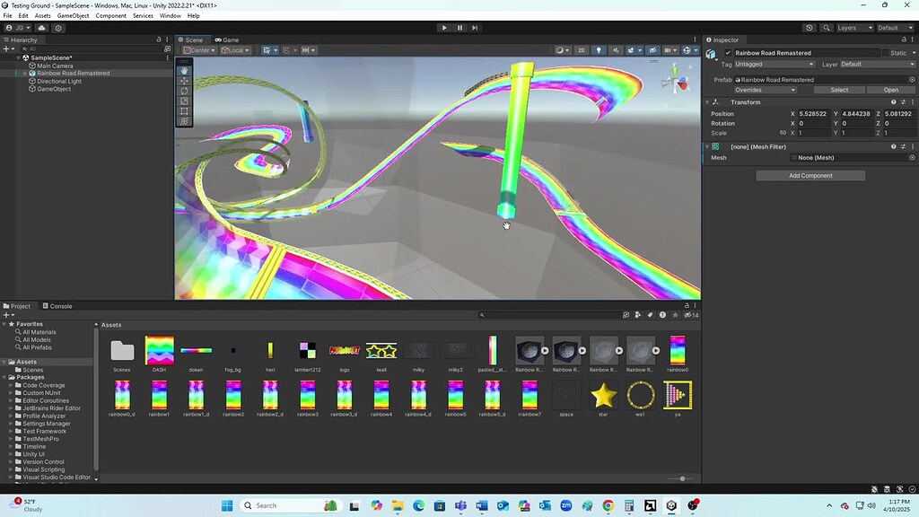Select the Scale tool
The height and width of the screenshot is (517, 919).
184,101
